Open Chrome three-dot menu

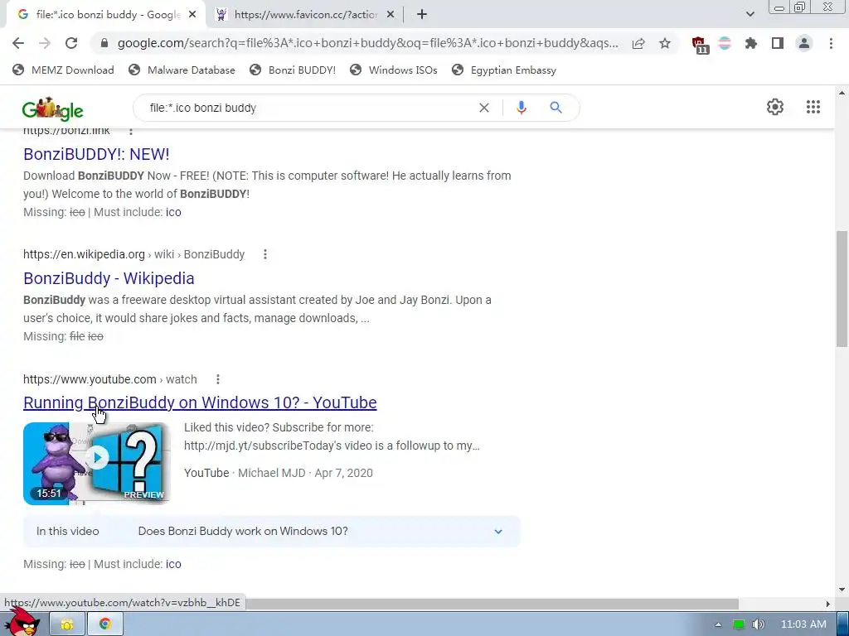pyautogui.click(x=831, y=43)
